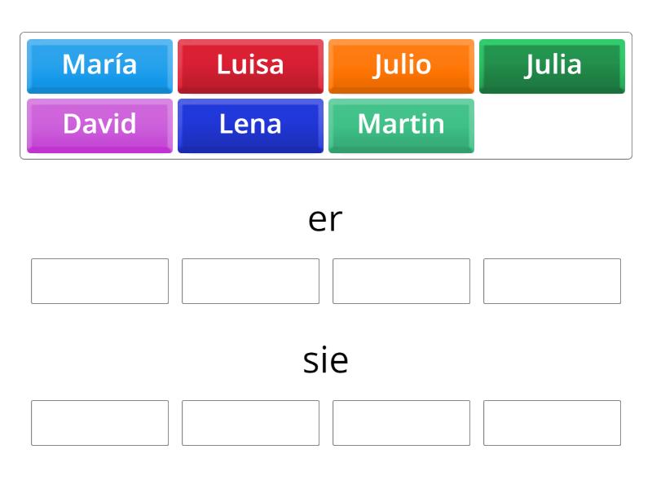
Task: Click the last answer slot under sie
Action: tap(552, 423)
